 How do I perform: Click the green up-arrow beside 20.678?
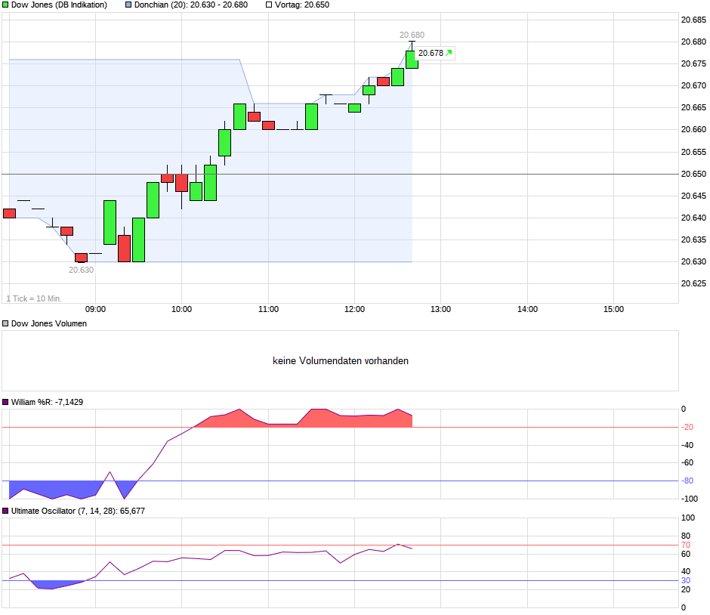(449, 53)
